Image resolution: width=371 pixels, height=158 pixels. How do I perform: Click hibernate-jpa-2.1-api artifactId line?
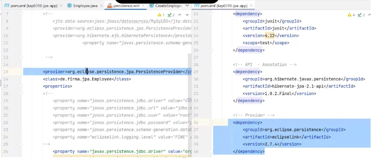[x=299, y=86]
